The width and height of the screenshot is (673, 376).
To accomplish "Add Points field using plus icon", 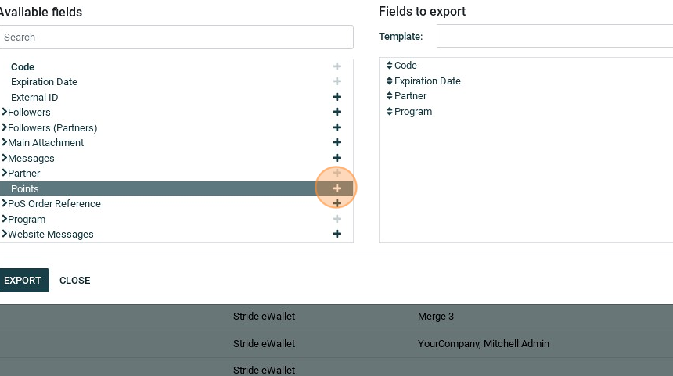I will click(337, 188).
